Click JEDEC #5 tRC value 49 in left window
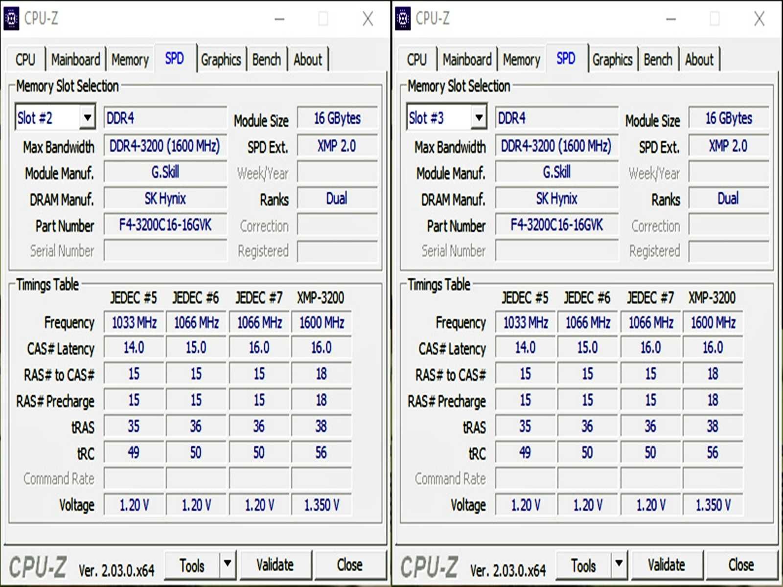The width and height of the screenshot is (783, 587). (134, 452)
